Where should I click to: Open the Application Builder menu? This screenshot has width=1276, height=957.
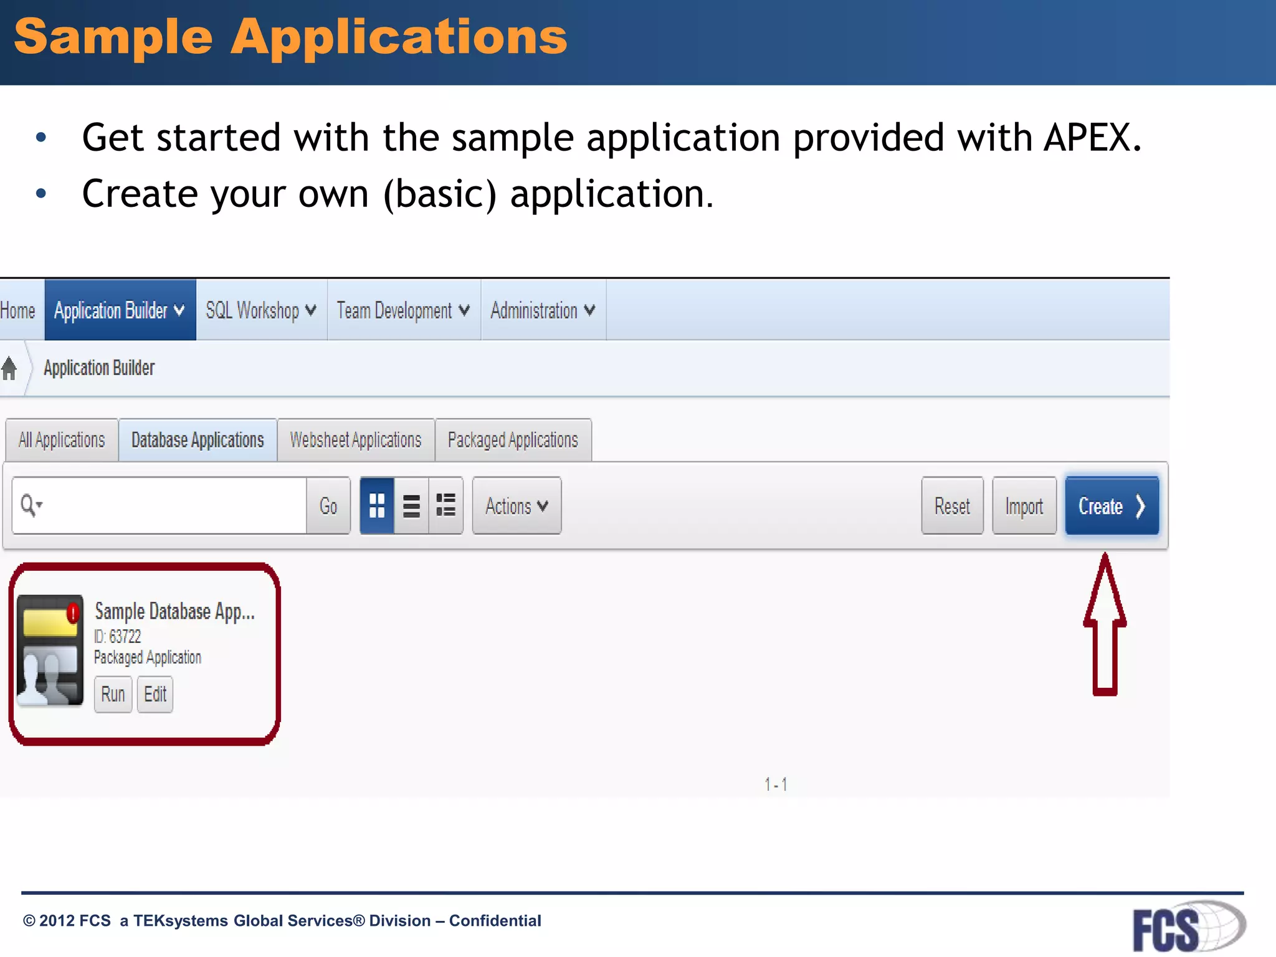120,310
